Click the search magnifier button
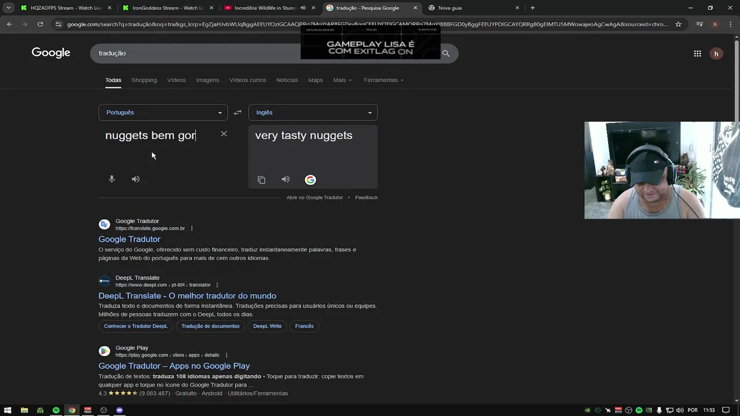Image resolution: width=740 pixels, height=416 pixels. tap(446, 53)
